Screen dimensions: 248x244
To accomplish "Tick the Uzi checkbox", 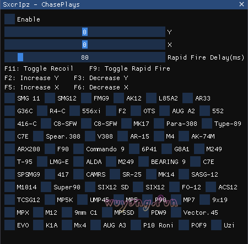I will pyautogui.click(x=216, y=225).
